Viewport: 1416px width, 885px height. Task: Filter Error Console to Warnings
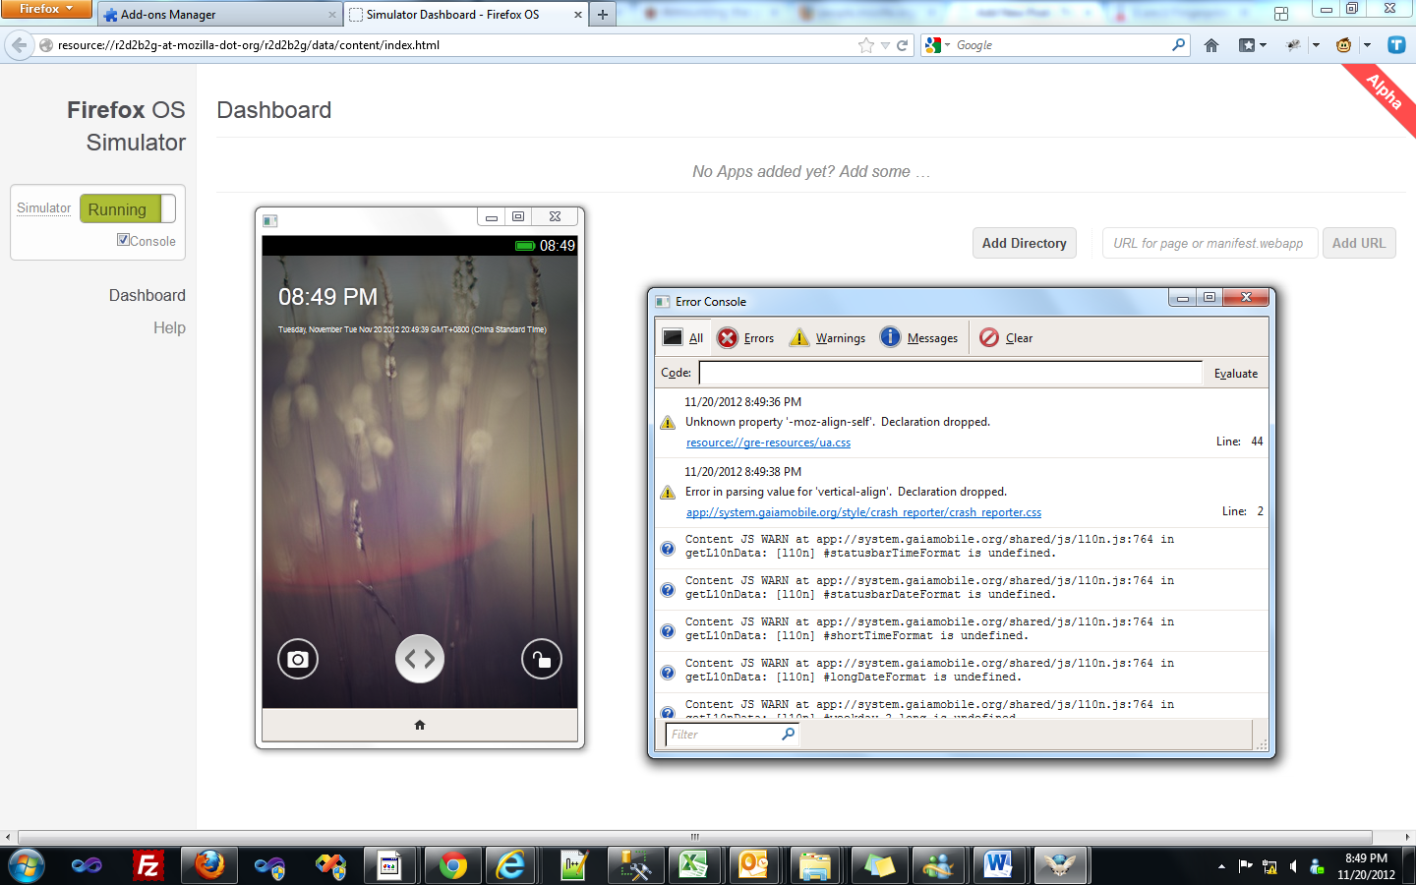[x=828, y=337]
